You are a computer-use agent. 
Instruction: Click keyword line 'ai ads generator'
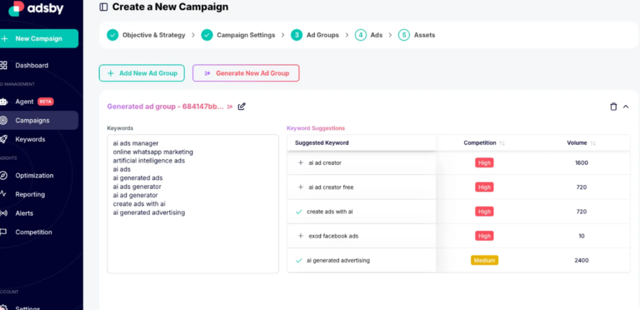[137, 187]
